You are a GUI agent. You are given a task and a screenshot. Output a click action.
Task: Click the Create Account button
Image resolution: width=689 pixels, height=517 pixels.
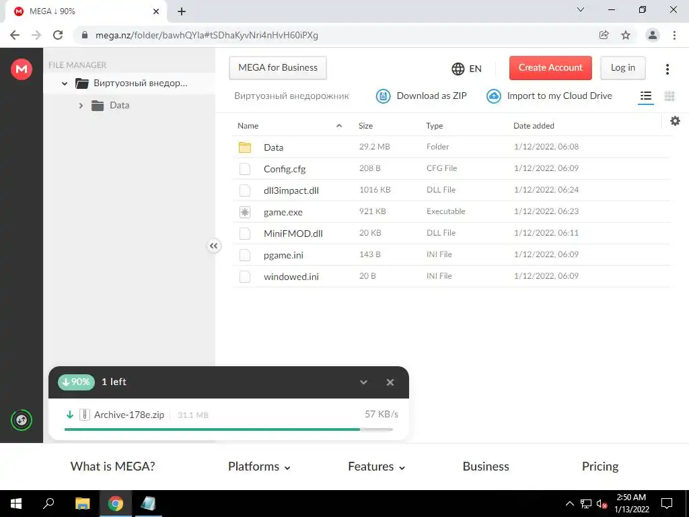pos(550,68)
